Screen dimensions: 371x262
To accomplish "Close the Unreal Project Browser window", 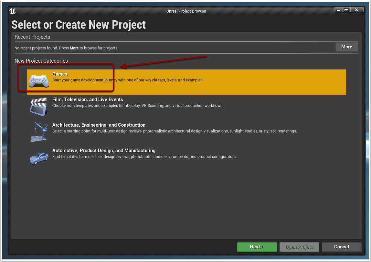I will point(357,10).
